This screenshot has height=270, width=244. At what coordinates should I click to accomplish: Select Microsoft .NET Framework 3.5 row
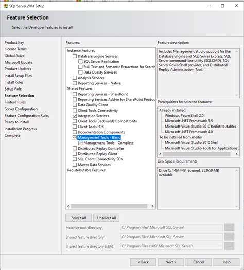point(189,121)
